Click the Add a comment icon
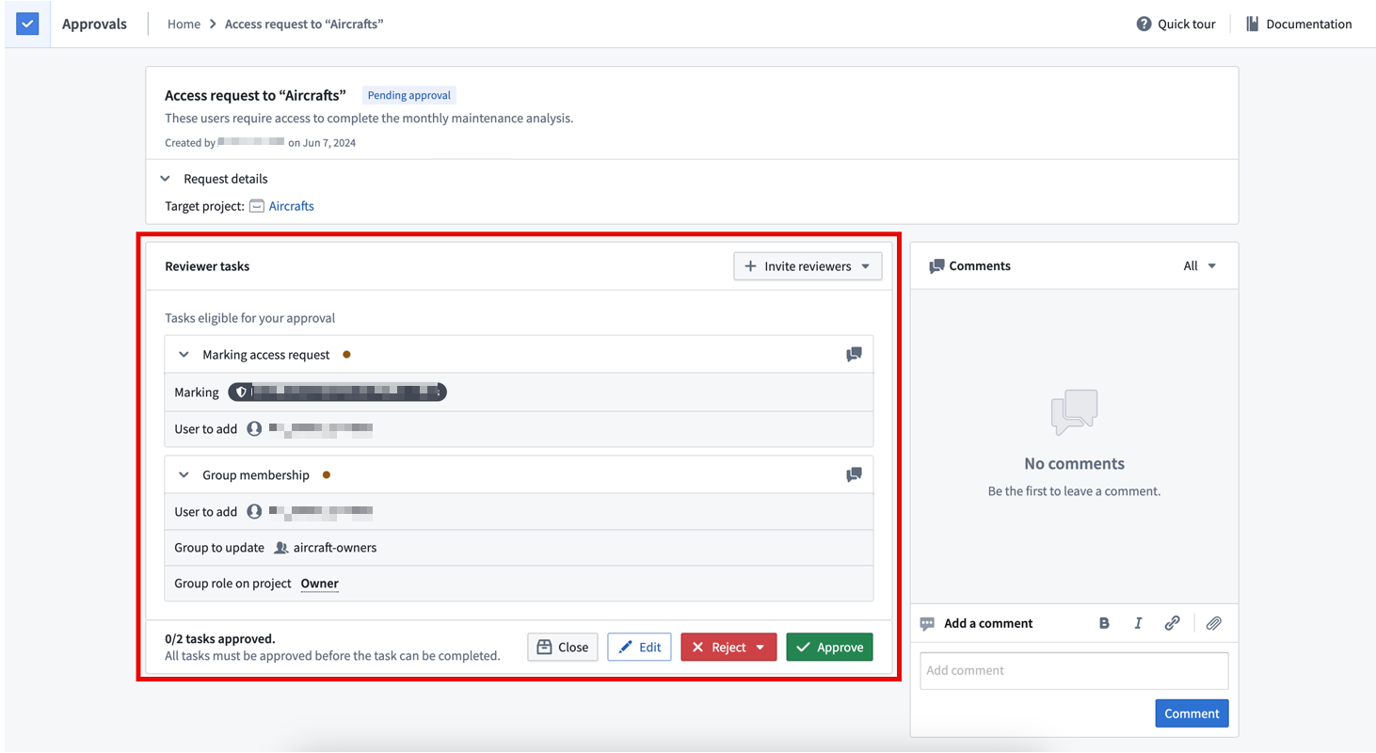The image size is (1376, 753). [927, 623]
